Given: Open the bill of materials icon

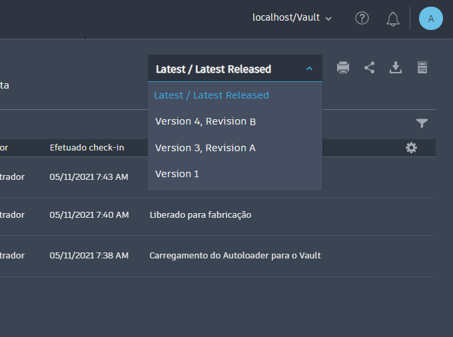Looking at the screenshot, I should 422,67.
